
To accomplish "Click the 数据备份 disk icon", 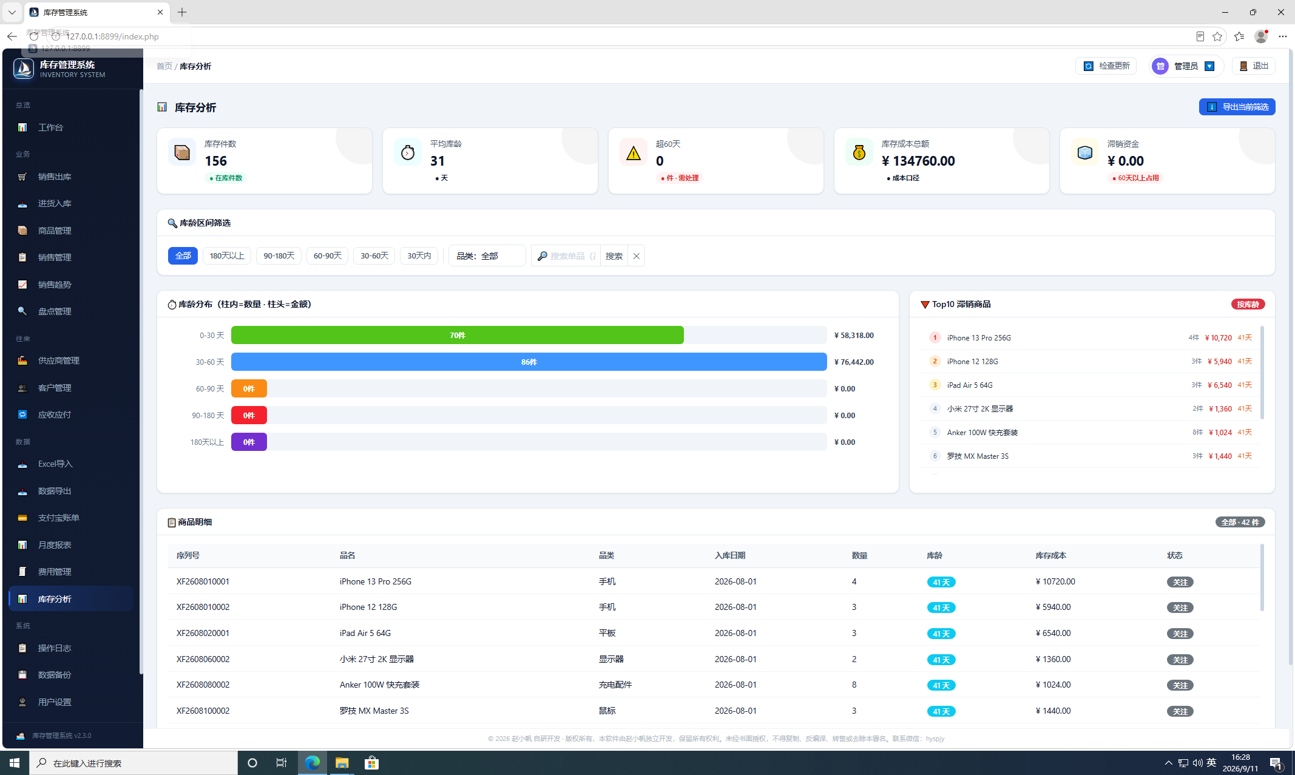I will 22,675.
